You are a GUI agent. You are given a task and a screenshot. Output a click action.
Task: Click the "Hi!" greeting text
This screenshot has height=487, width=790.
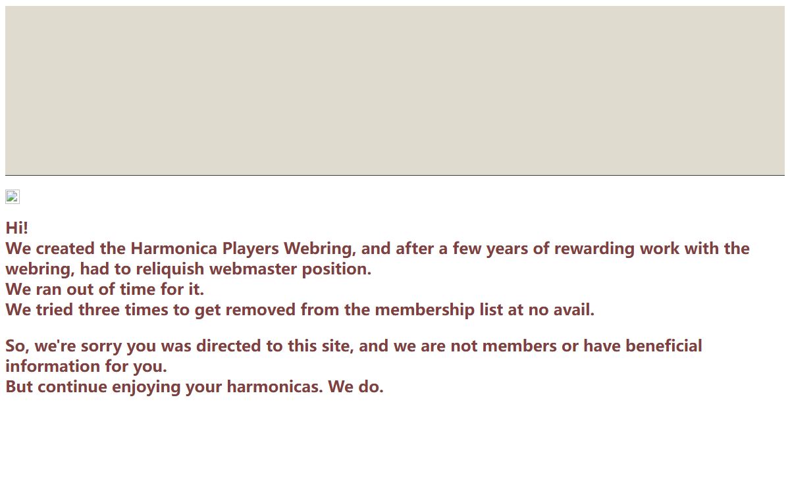[17, 228]
